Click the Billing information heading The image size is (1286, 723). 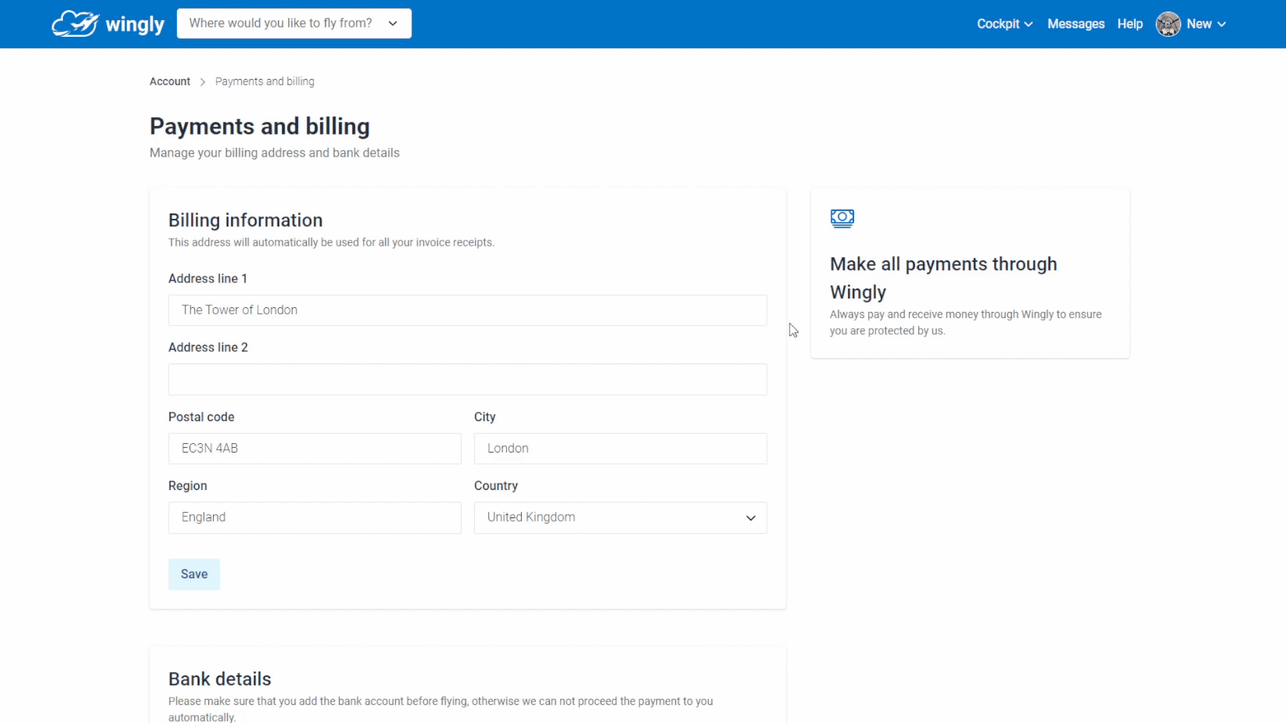(x=245, y=220)
